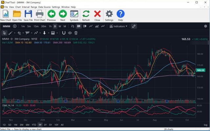
Task: Click the SMA 50 legend label
Action: [x=38, y=43]
